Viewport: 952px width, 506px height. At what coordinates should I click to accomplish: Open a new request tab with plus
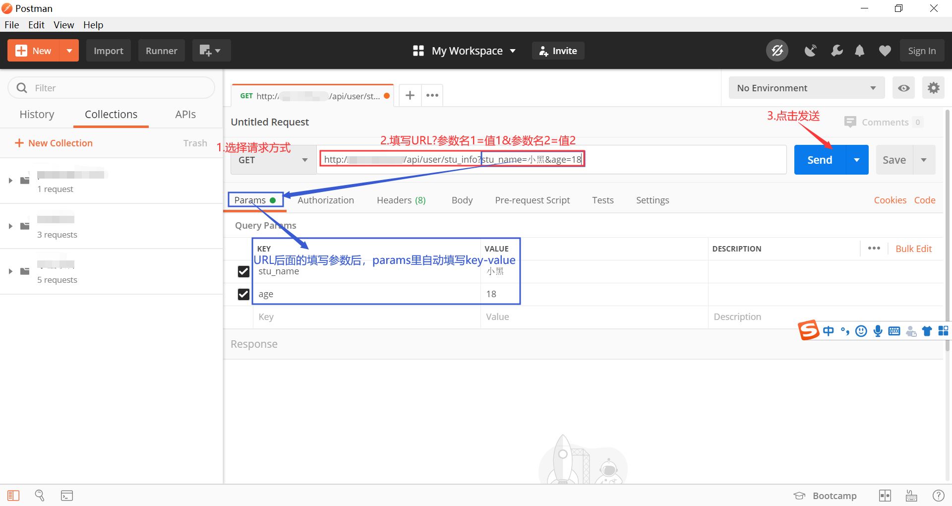(x=410, y=95)
